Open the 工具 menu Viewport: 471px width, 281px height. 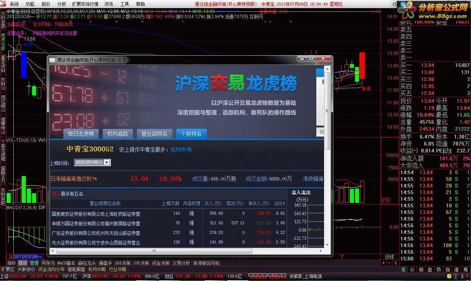125,4
